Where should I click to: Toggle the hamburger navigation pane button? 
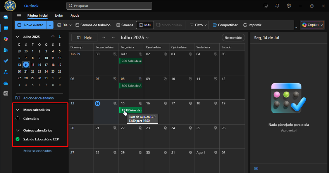(x=19, y=15)
